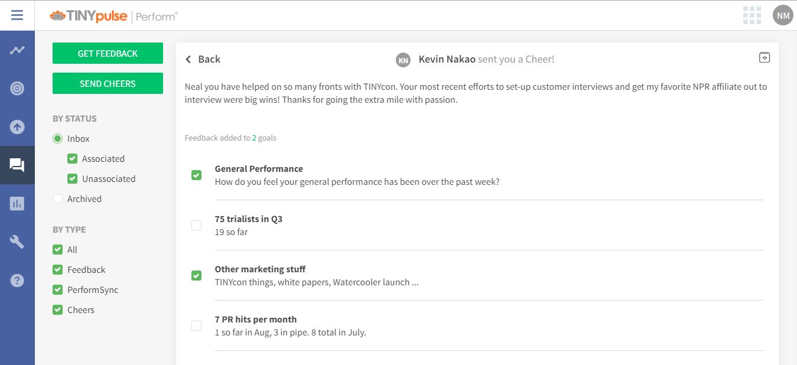Open the NM user avatar menu
The height and width of the screenshot is (365, 797).
point(783,15)
